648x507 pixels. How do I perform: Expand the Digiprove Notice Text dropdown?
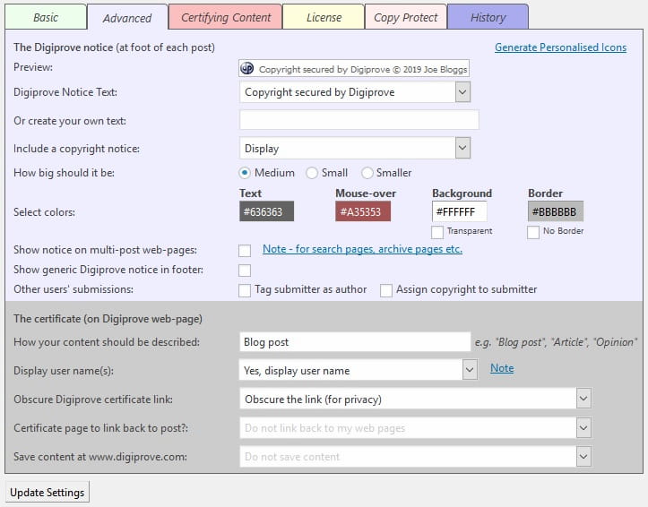[355, 92]
